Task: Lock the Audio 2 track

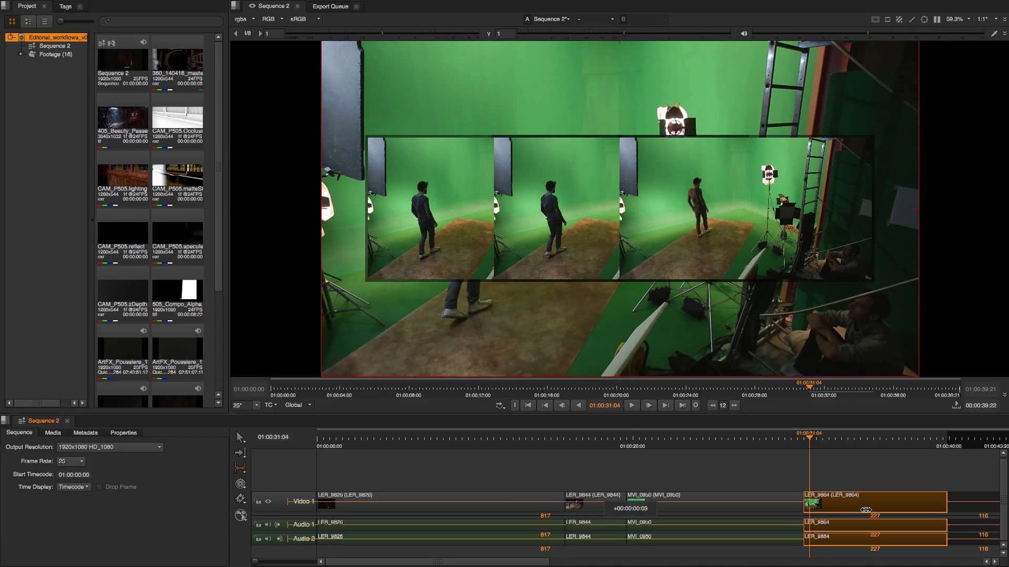Action: pyautogui.click(x=258, y=538)
